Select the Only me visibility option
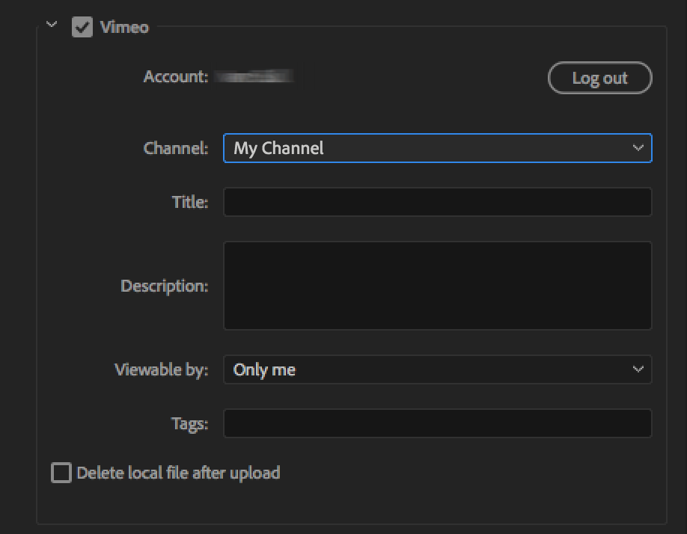The height and width of the screenshot is (534, 687). click(x=438, y=369)
